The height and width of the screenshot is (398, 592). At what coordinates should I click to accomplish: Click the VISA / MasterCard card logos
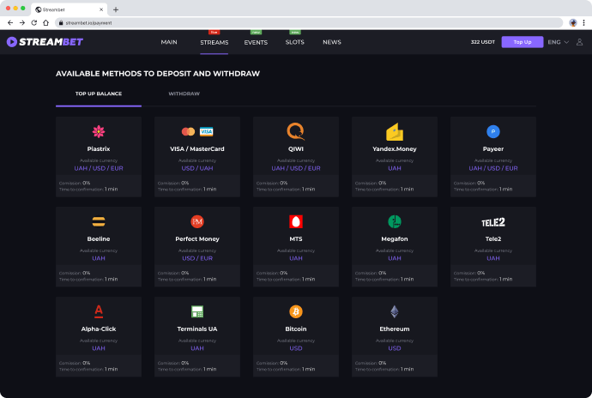197,131
